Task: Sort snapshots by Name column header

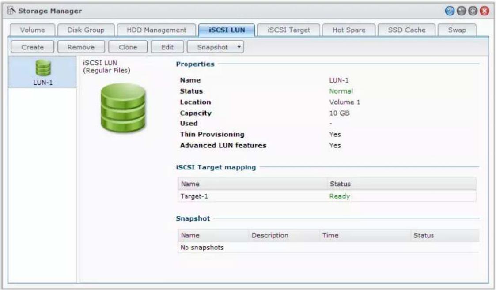Action: tap(213, 235)
